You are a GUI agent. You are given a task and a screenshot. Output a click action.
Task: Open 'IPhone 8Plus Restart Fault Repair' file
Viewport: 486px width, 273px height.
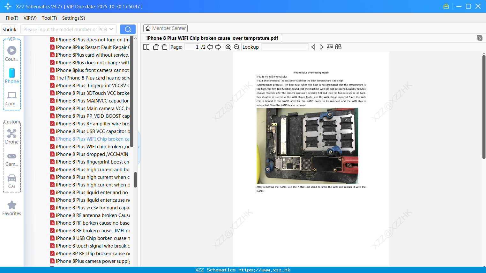(x=90, y=47)
